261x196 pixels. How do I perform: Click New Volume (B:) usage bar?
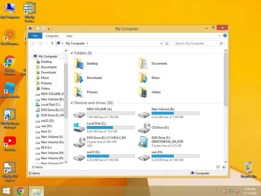175,113
